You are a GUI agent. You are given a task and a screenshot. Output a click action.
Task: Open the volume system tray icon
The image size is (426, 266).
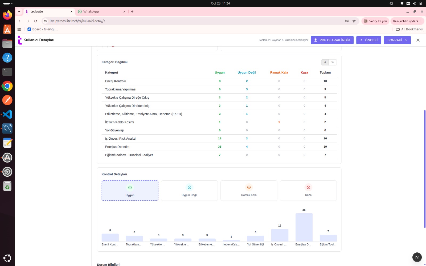point(414,3)
